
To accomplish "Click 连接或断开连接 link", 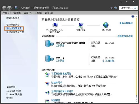I will 125,36.
